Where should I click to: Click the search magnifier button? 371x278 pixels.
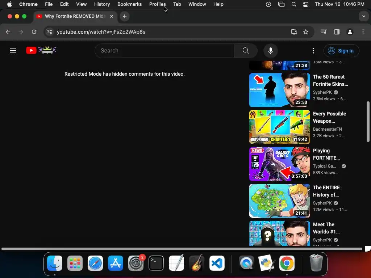[246, 51]
